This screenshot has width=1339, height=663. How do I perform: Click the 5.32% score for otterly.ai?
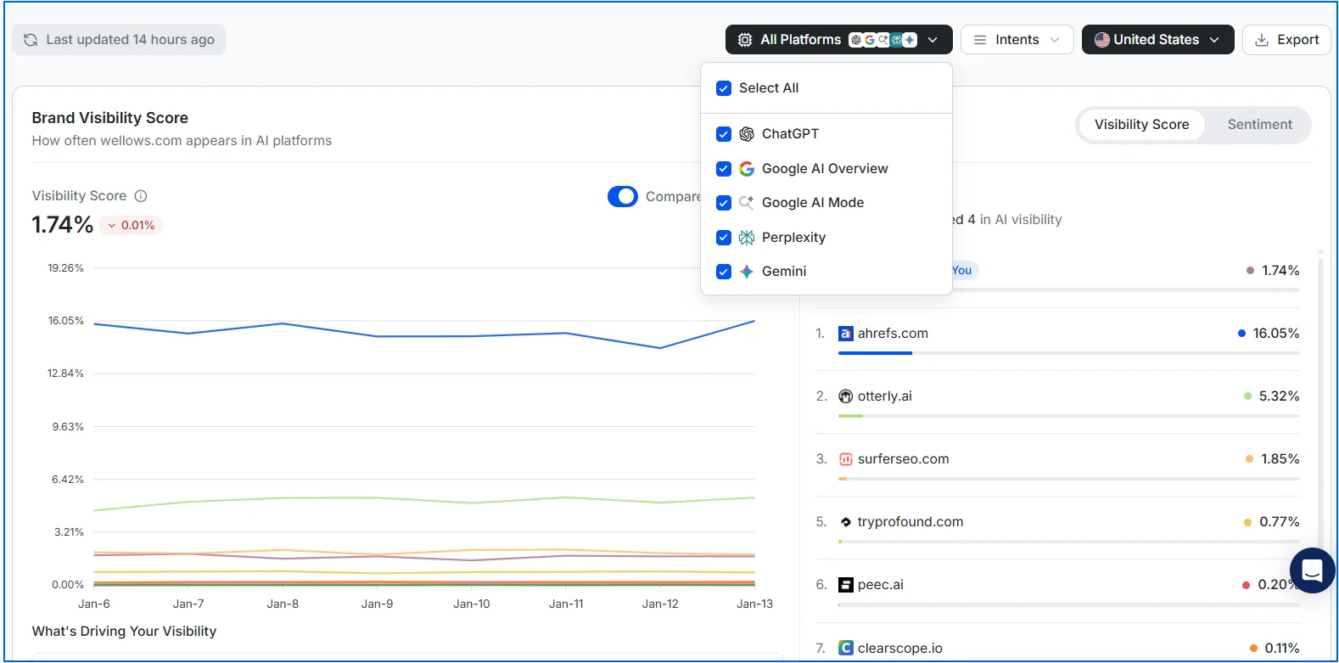1279,396
